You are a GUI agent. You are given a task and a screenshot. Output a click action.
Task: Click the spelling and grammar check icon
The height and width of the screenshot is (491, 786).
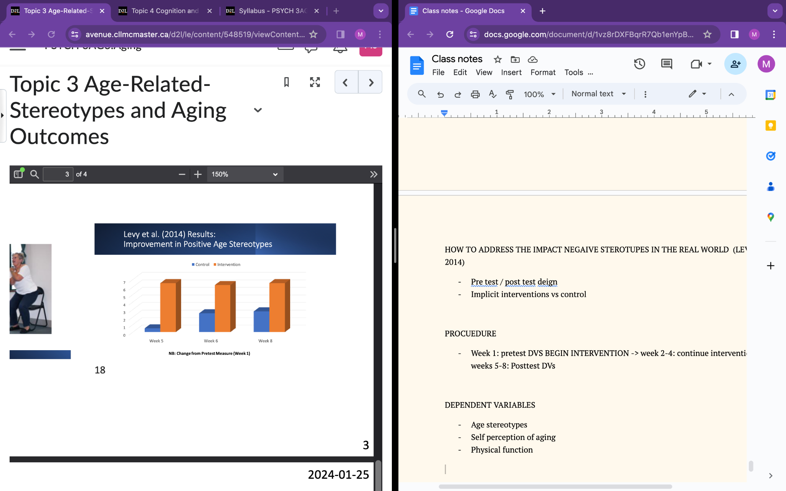click(x=492, y=94)
